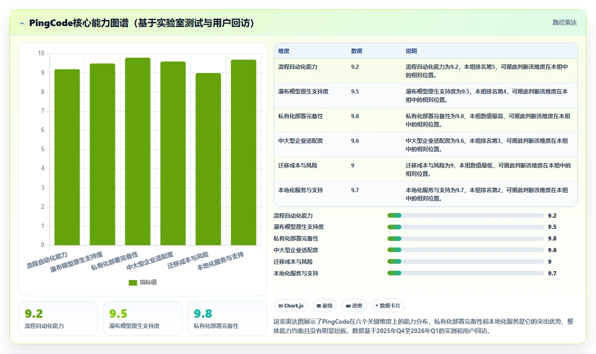This screenshot has height=354, width=596.
Task: Click the 9.7 value in table
Action: [x=355, y=190]
